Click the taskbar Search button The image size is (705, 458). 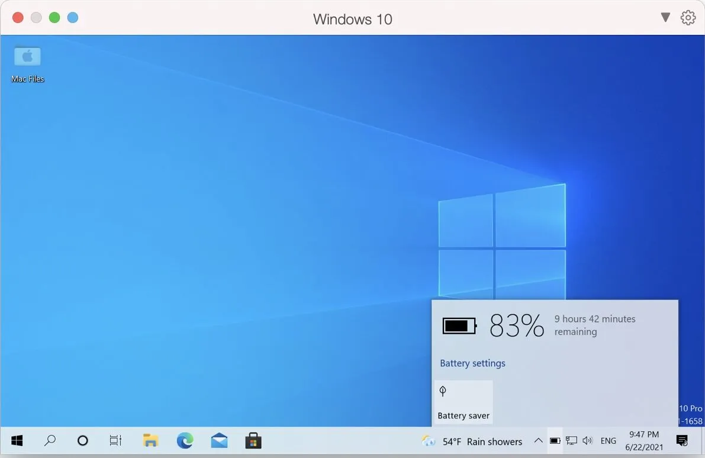click(50, 440)
